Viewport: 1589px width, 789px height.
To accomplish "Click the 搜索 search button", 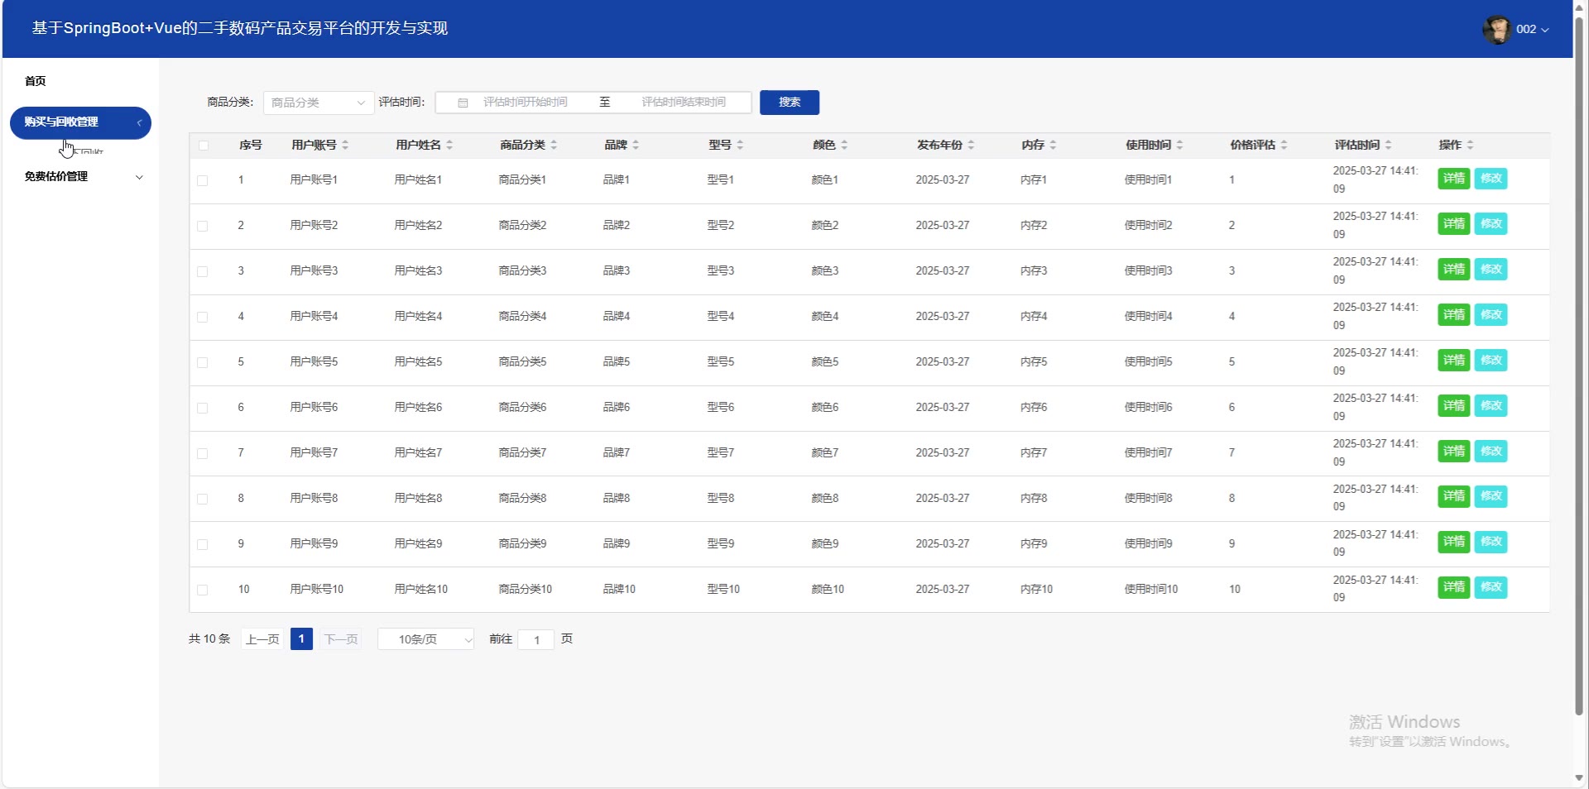I will tap(789, 103).
